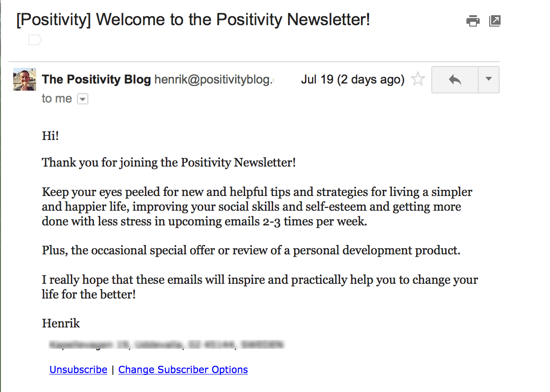Click the sender's profile picture
This screenshot has width=550, height=392.
tap(24, 79)
